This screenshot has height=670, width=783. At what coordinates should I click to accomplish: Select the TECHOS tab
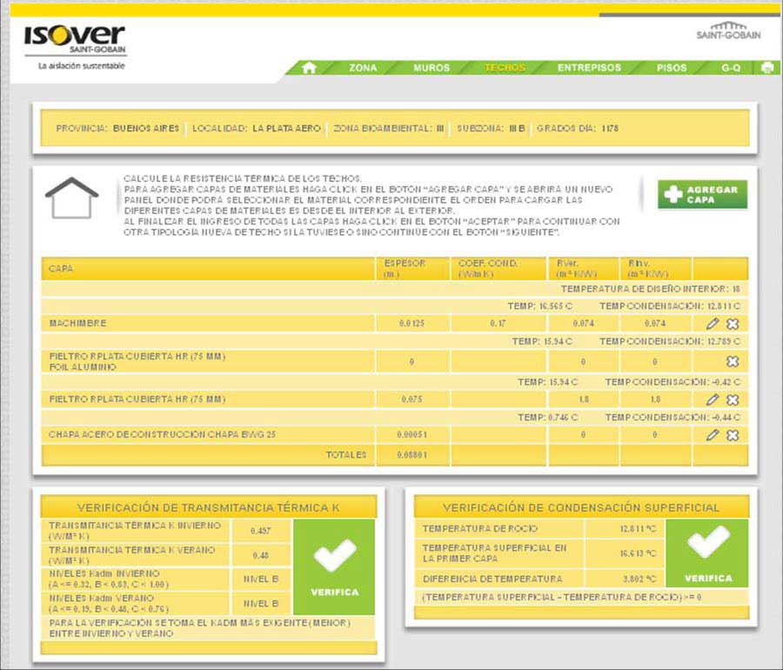[505, 68]
